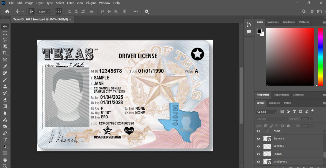Select the Brush tool
The height and width of the screenshot is (168, 326).
tap(5, 80)
